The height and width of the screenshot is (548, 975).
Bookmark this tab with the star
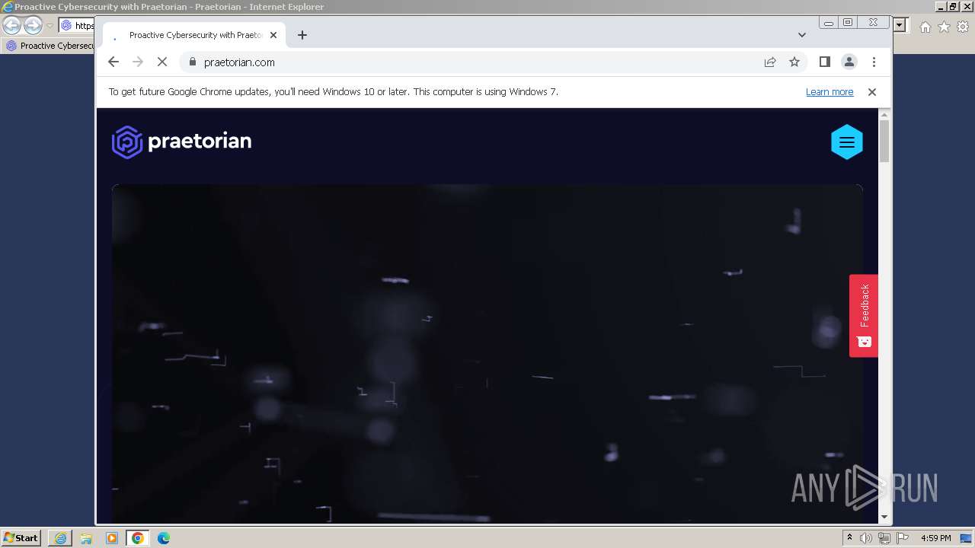click(794, 62)
